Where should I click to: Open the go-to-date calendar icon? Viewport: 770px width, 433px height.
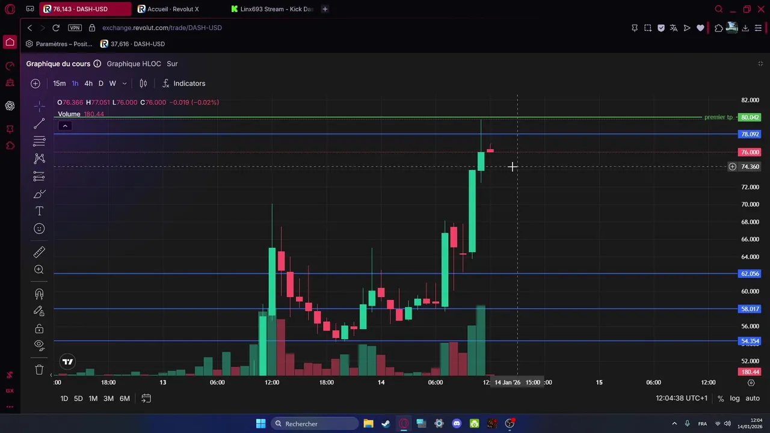pyautogui.click(x=146, y=398)
